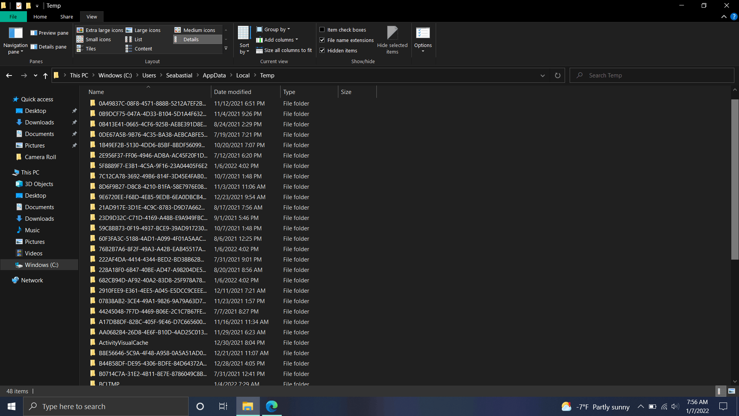
Task: Open the Options ribbon button
Action: point(423,40)
